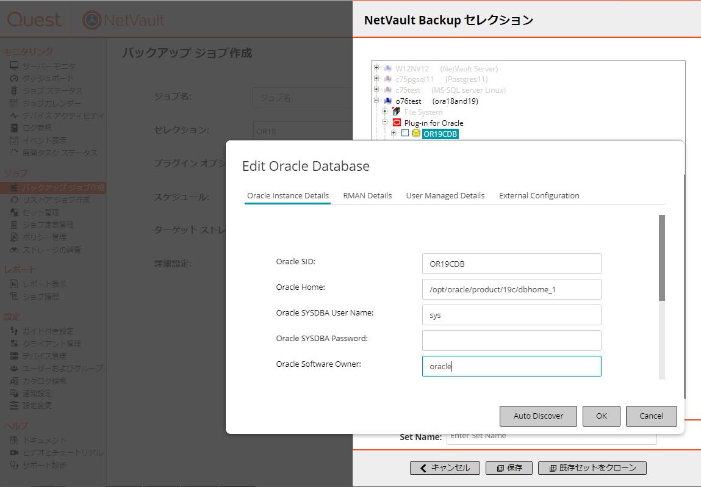701x487 pixels.
Task: Collapse the o76test client node
Action: click(x=376, y=100)
